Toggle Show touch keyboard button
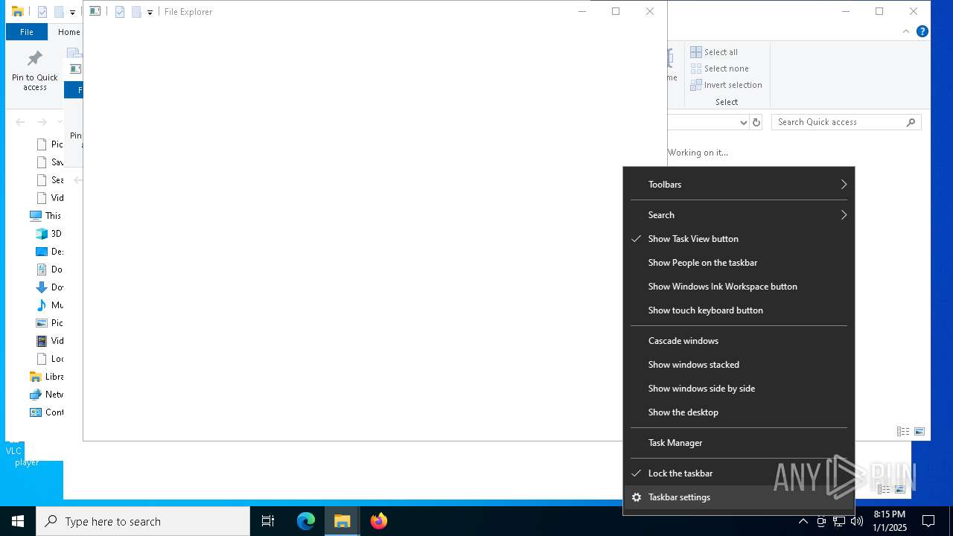 [739, 310]
